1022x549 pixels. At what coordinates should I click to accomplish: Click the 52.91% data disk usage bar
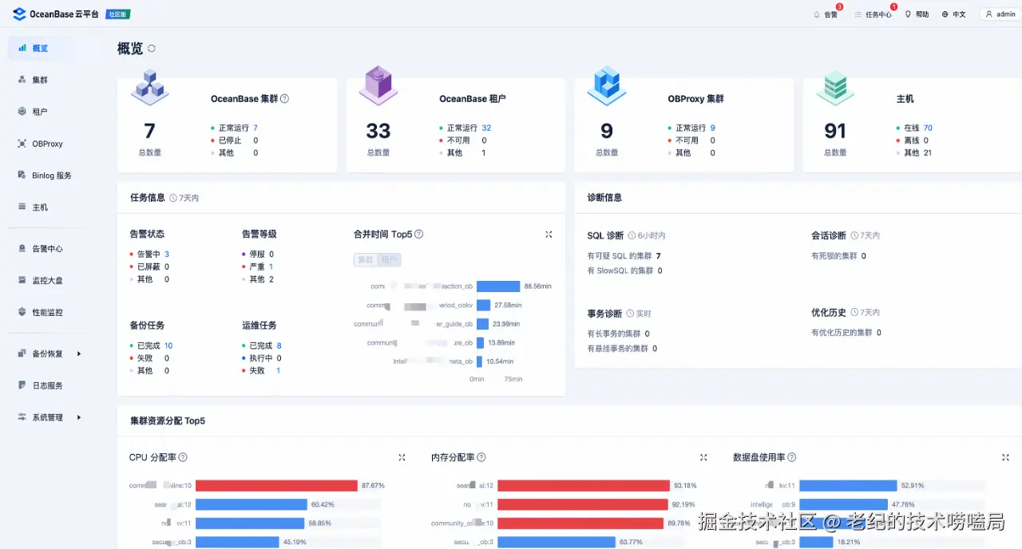[x=848, y=485]
